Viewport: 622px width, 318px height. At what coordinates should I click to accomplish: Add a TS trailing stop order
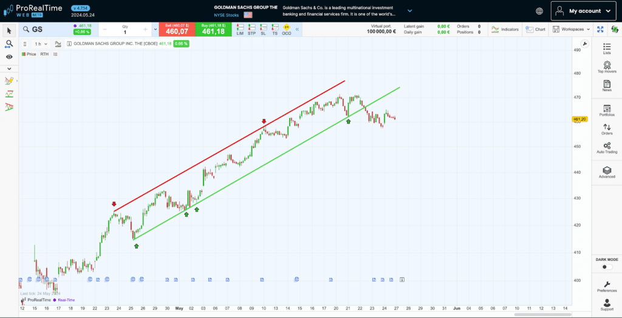(275, 30)
